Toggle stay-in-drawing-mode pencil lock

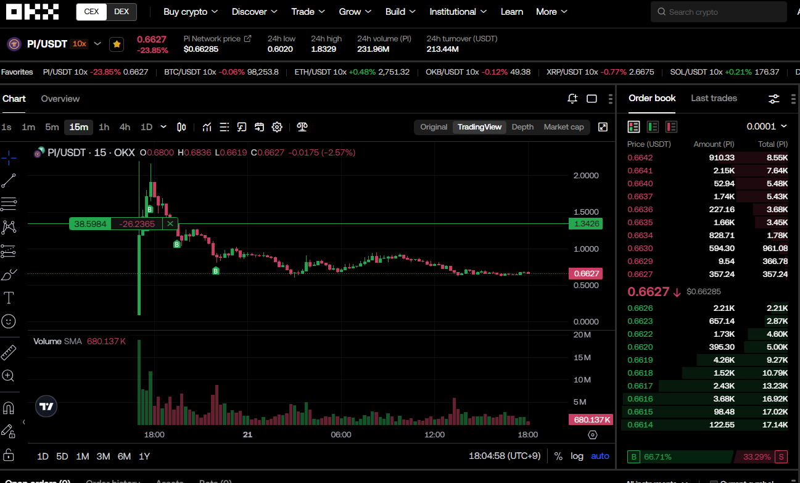tap(9, 431)
